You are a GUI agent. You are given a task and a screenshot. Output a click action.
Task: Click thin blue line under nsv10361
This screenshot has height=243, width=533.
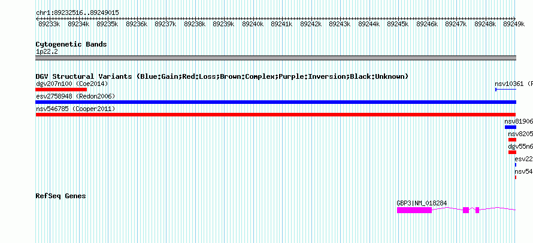click(506, 90)
